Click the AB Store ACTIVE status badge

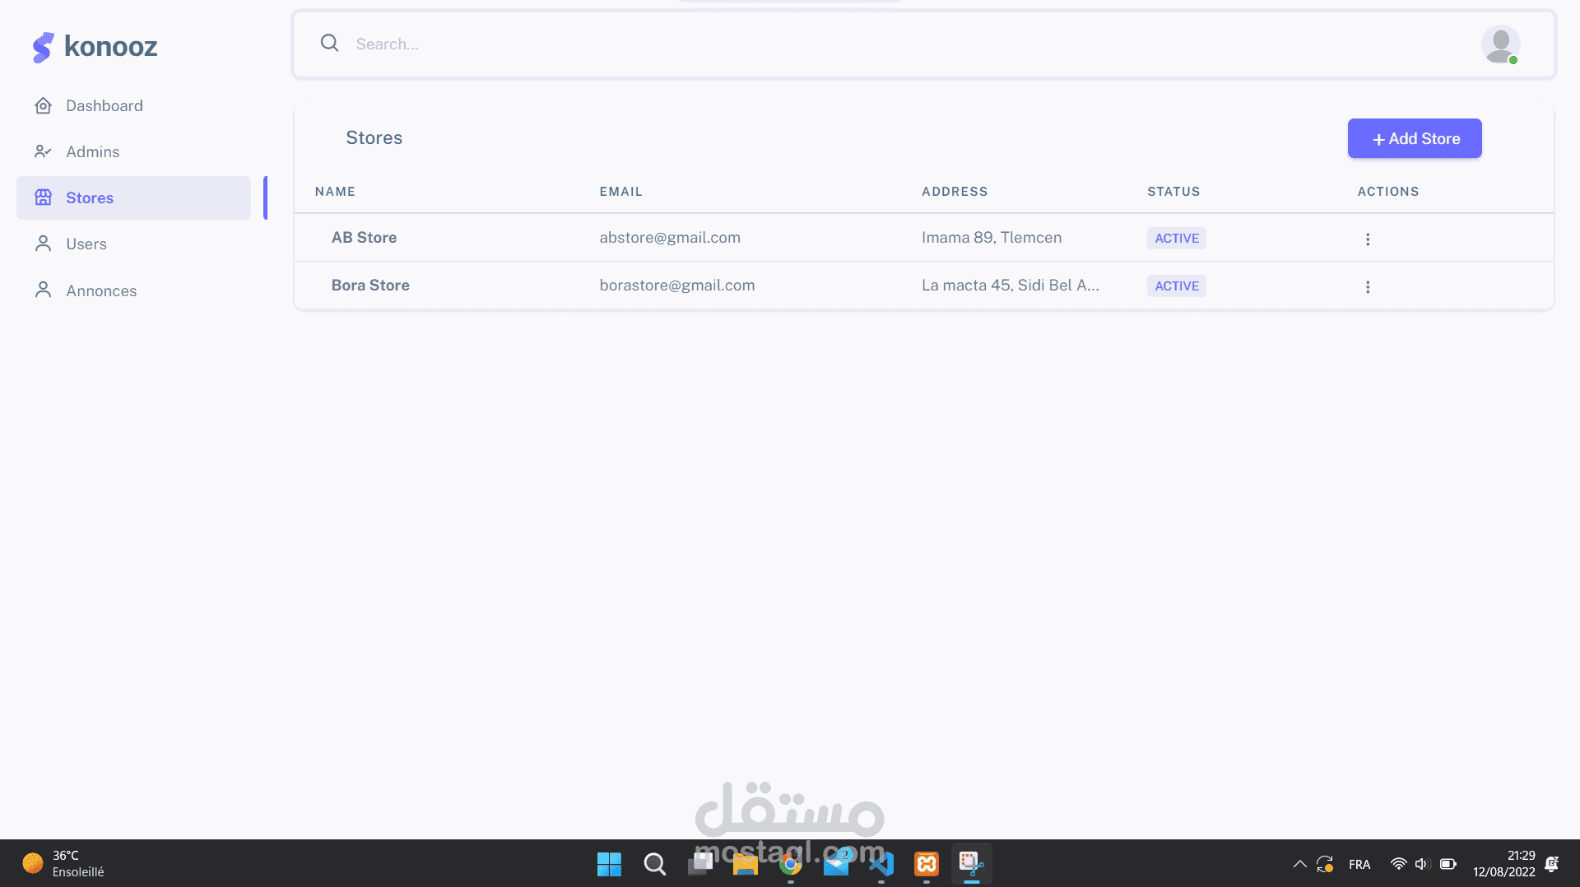point(1177,238)
